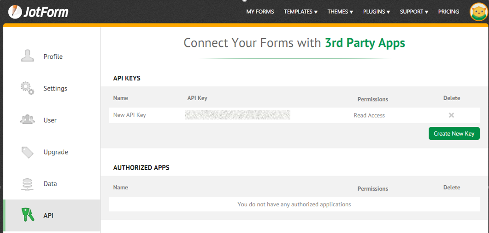Click the green API keys icon
The width and height of the screenshot is (489, 233).
click(x=28, y=215)
